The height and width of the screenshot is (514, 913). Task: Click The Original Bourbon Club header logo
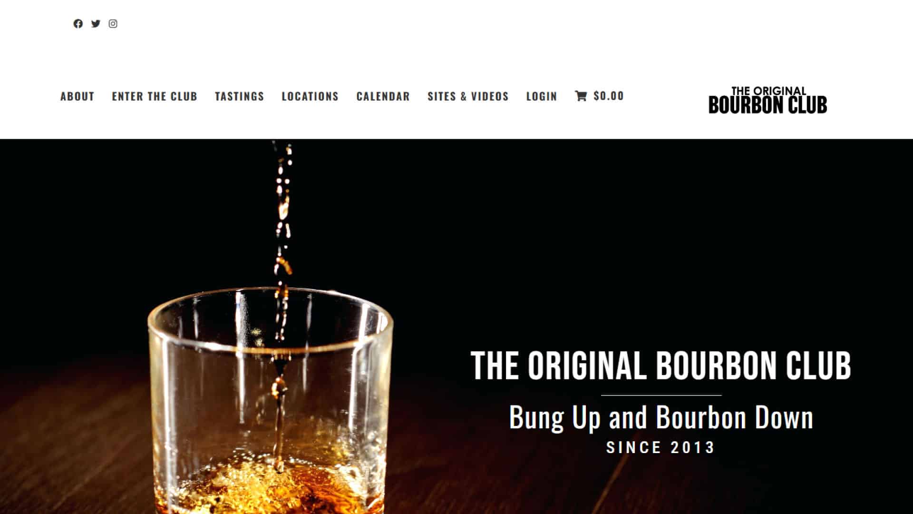point(767,100)
